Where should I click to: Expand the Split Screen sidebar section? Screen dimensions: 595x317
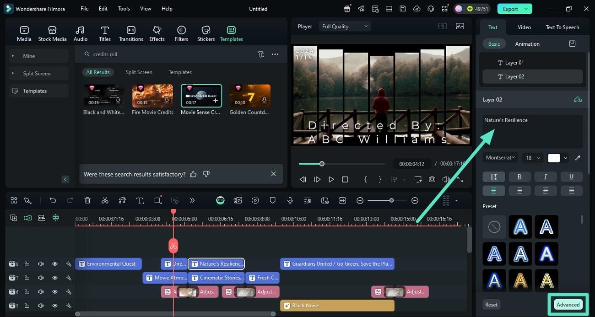tap(39, 73)
